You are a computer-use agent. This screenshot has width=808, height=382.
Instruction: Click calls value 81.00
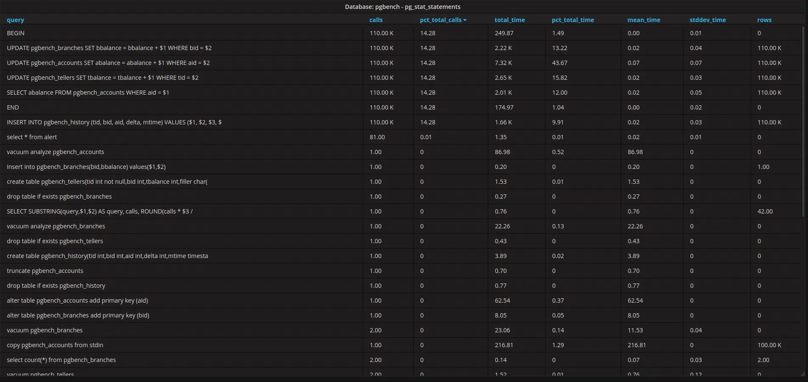pos(377,137)
